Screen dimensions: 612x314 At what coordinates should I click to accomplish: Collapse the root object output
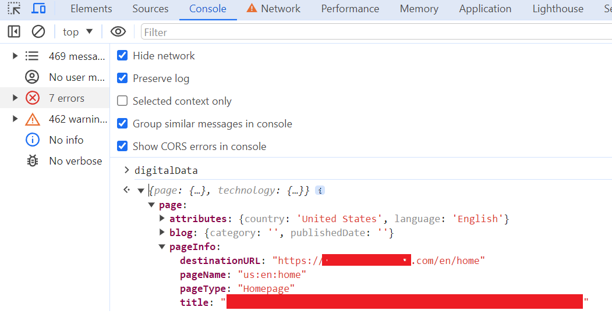point(141,191)
